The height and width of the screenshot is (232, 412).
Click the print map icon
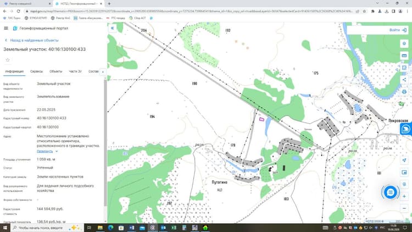pos(404,92)
